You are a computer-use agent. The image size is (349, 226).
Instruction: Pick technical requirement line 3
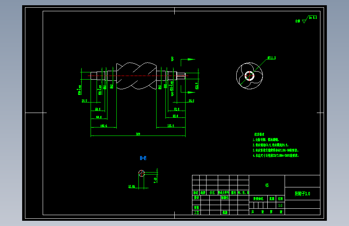tap(276, 150)
